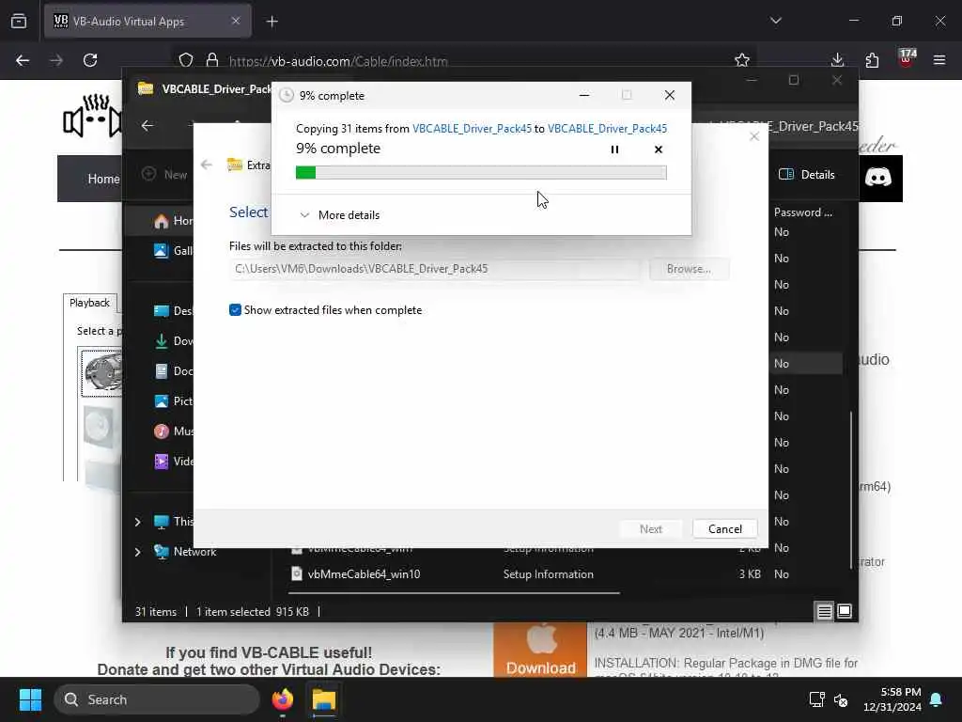Image resolution: width=962 pixels, height=722 pixels.
Task: Click File Explorer back arrow
Action: pyautogui.click(x=147, y=126)
